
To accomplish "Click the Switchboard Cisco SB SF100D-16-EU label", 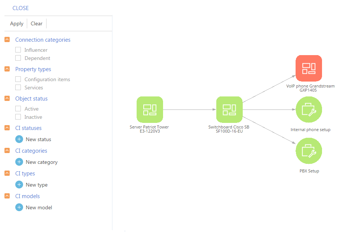I will coord(229,129).
